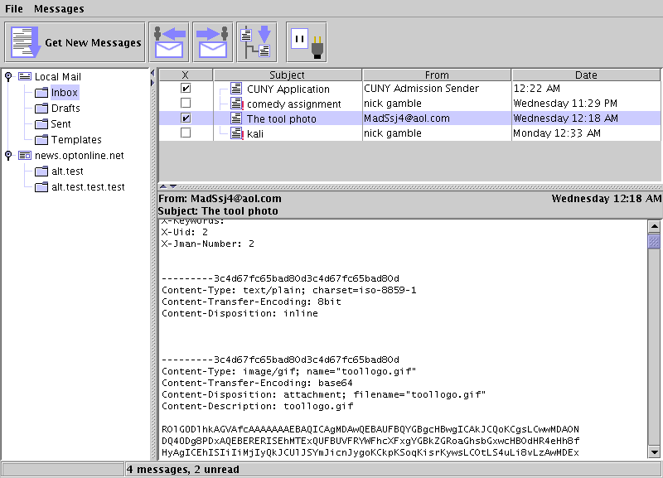Screen dimensions: 663x478
Task: Collapse the news.optonline.net tree node
Action: [8, 156]
